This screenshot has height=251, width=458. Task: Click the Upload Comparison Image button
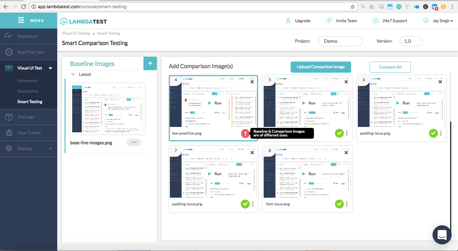[x=321, y=67]
